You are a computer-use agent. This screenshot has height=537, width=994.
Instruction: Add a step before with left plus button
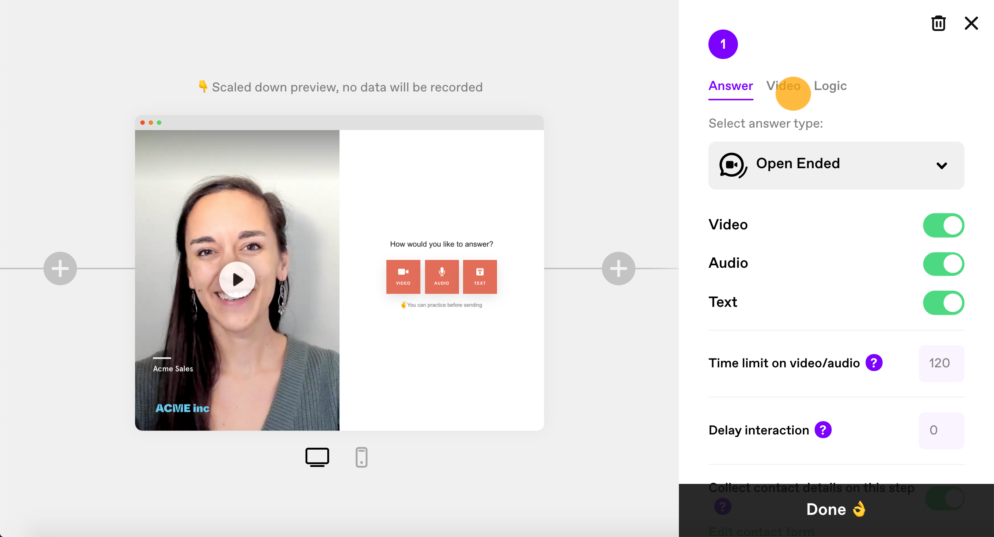coord(60,268)
